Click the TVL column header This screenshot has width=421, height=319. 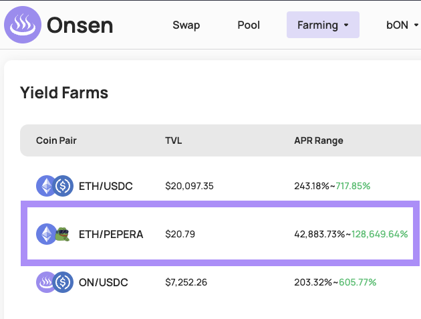pyautogui.click(x=174, y=140)
